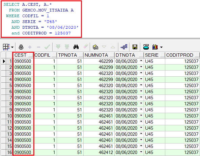Click the eraser clear record icon
The image size is (200, 156).
click(86, 46)
